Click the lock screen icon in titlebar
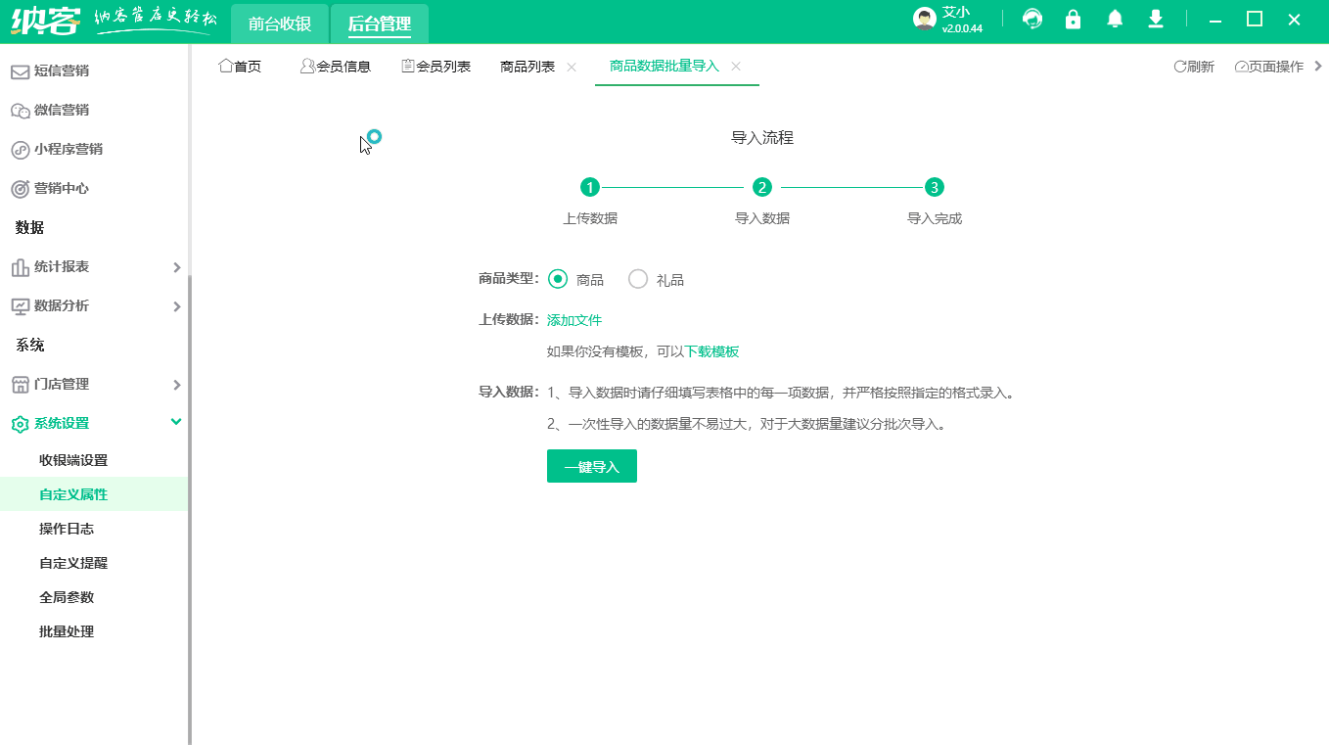 (1073, 20)
